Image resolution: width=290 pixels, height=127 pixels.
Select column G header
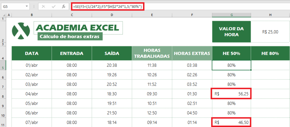pyautogui.click(x=232, y=15)
